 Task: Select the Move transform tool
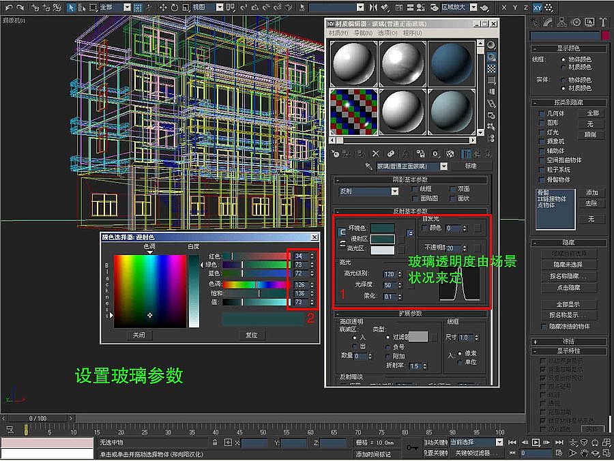pos(164,8)
